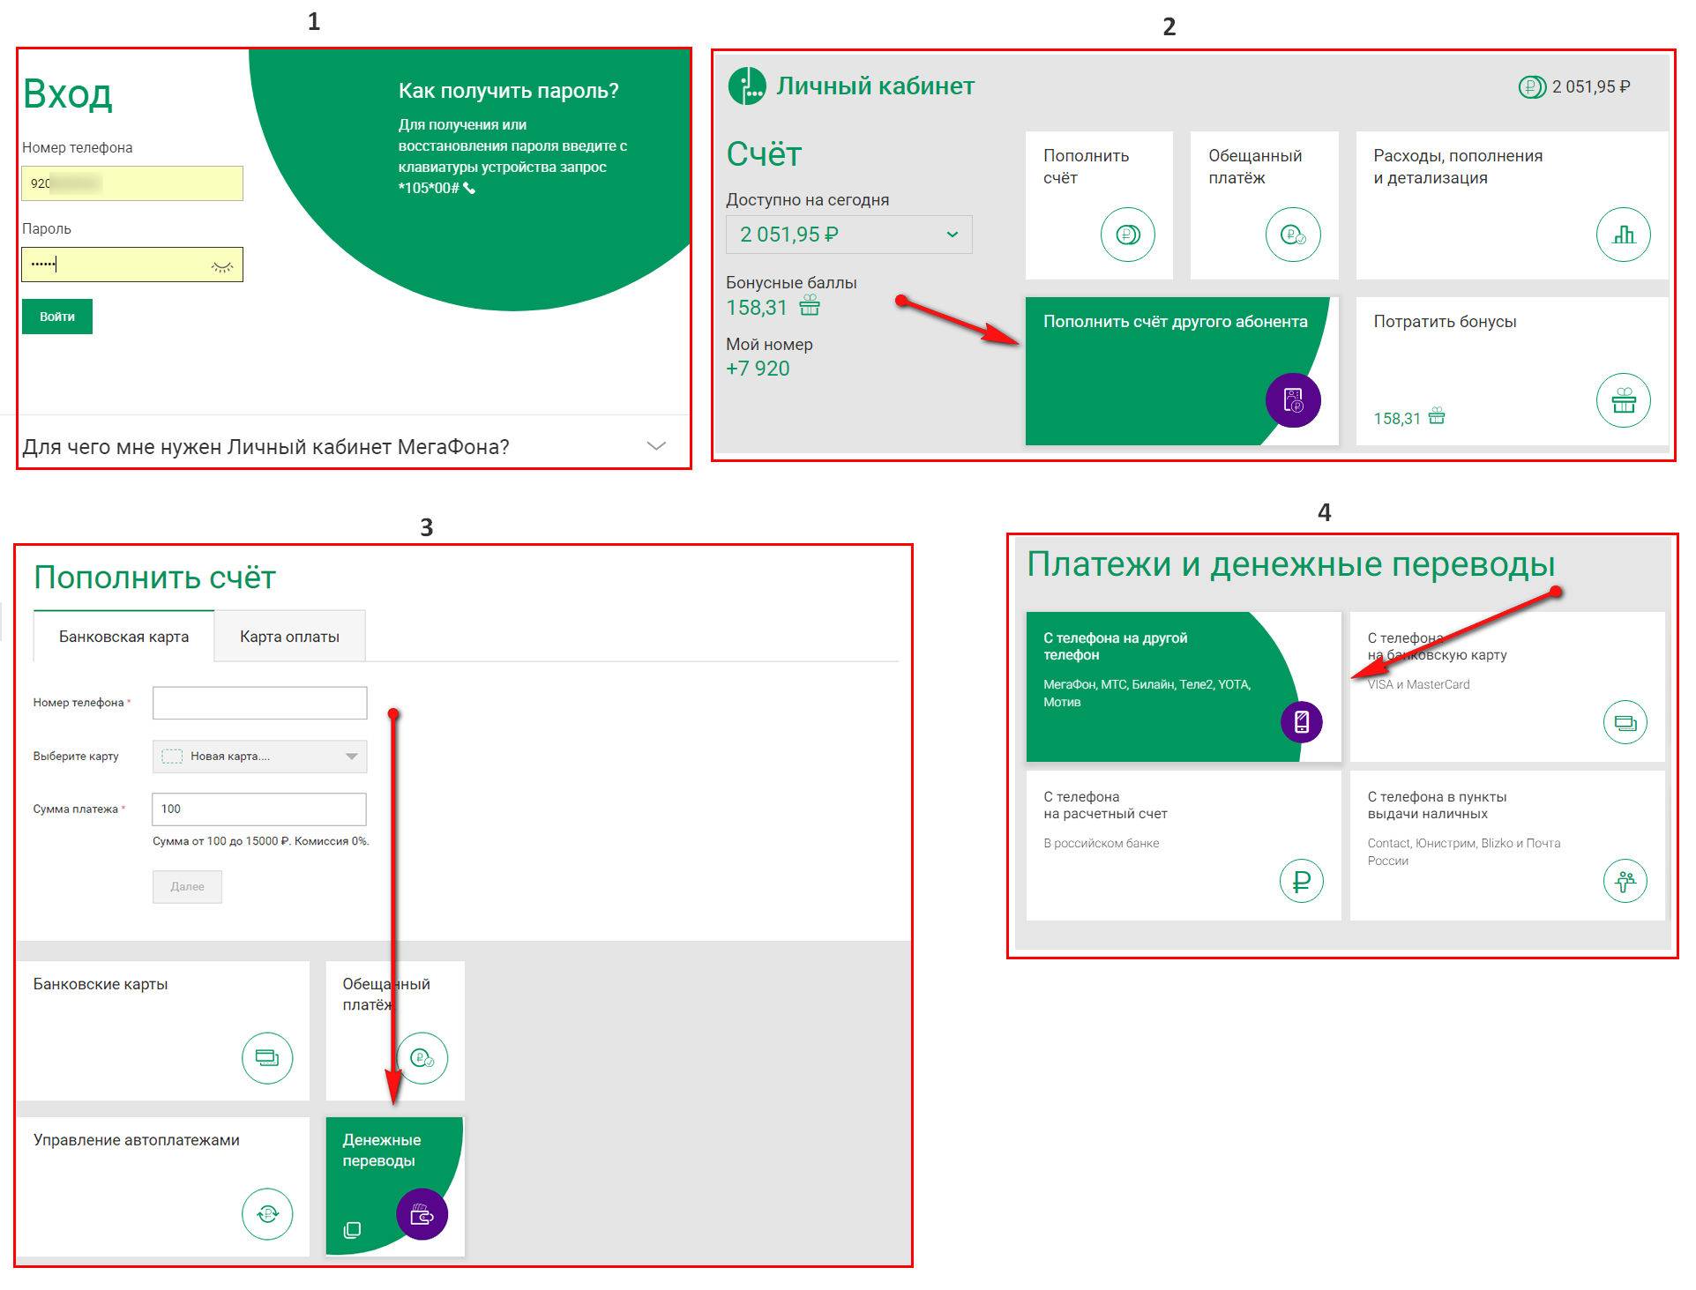Click the Далее button
The height and width of the screenshot is (1290, 1696).
coord(187,887)
